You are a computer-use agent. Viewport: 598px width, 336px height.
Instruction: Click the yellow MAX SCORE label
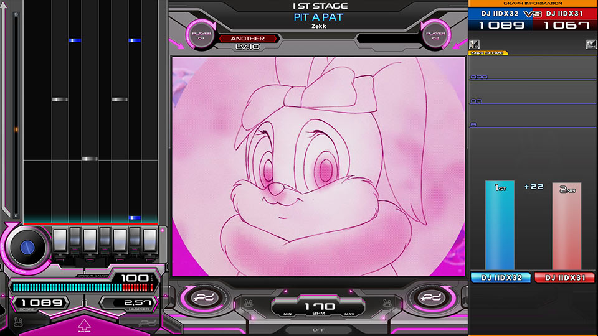[488, 53]
